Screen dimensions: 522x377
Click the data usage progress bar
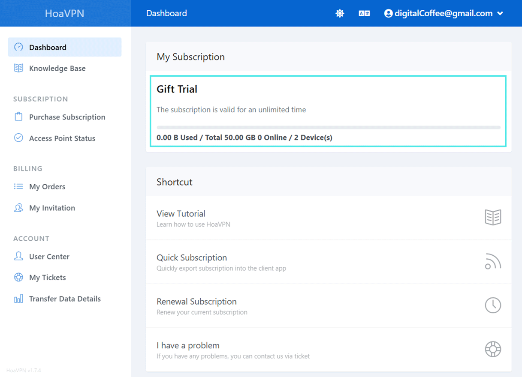coord(328,127)
